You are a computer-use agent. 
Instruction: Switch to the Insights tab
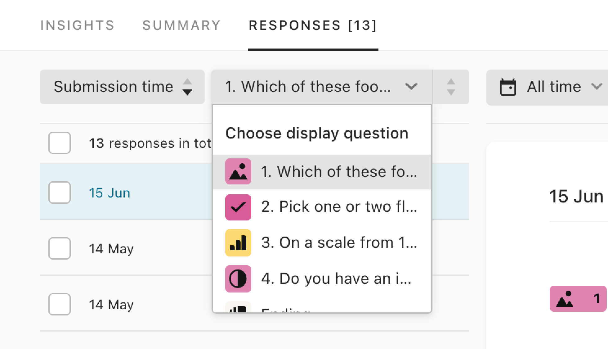coord(77,25)
